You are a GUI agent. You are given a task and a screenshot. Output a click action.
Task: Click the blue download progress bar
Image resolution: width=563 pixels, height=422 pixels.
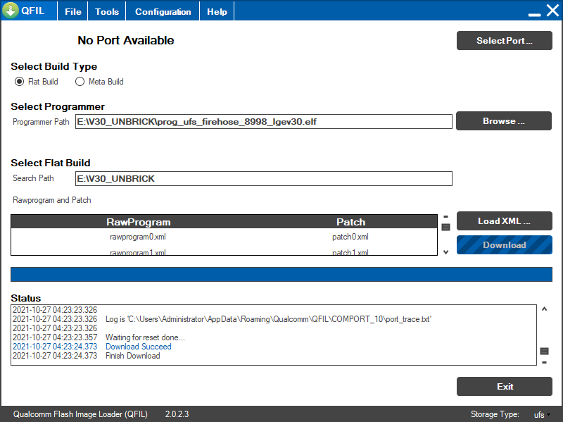(x=281, y=274)
